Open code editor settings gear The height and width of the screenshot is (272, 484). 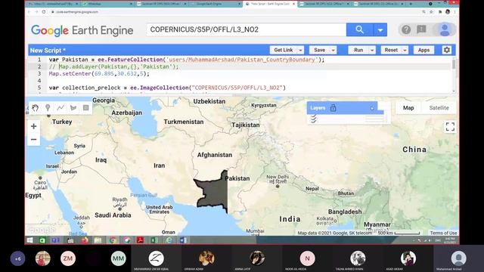click(446, 50)
